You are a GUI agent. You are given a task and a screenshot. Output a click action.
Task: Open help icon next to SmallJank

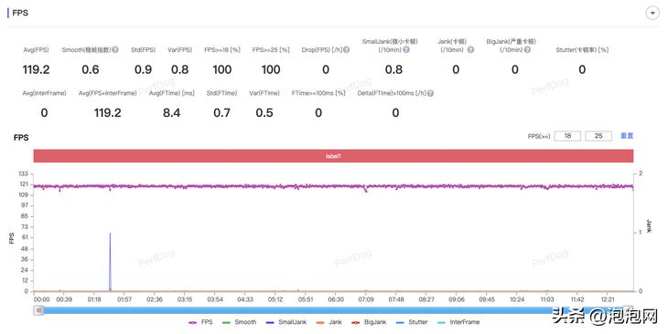[406, 49]
